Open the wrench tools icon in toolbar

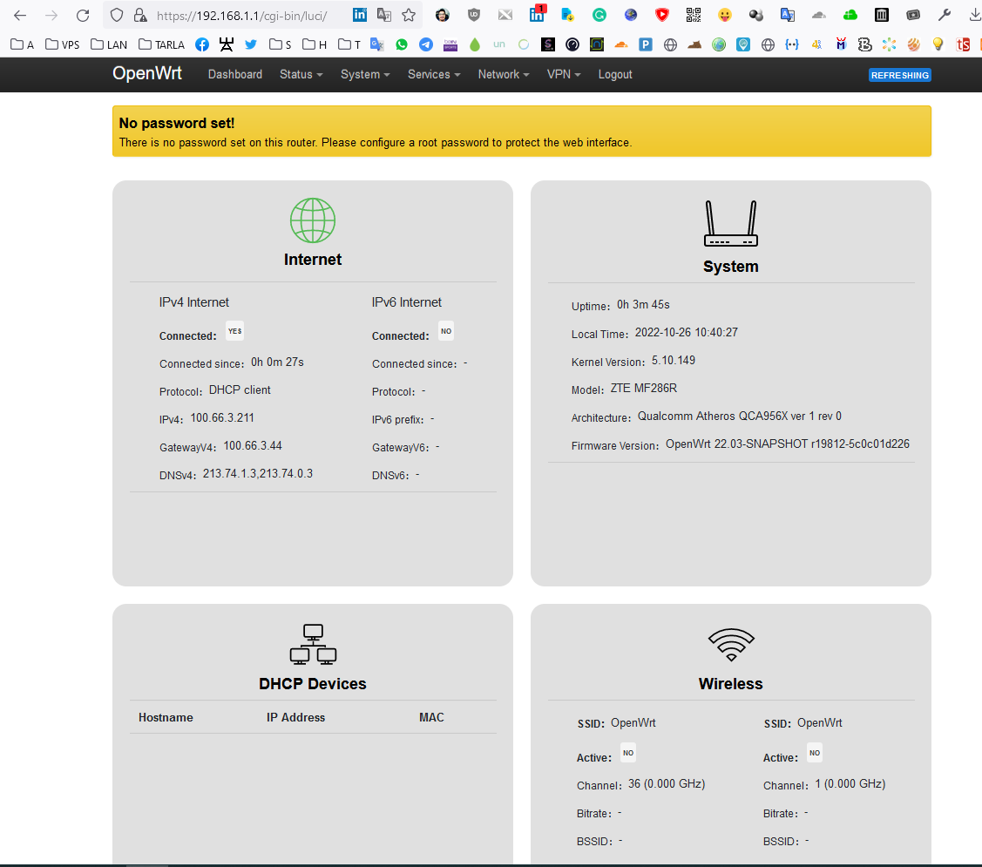[x=945, y=16]
